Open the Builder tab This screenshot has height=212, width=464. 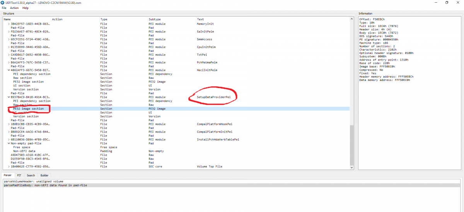pos(44,175)
